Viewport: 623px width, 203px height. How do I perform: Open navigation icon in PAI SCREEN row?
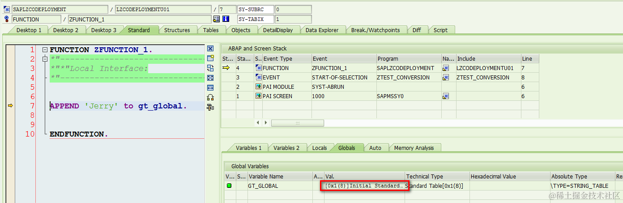445,96
